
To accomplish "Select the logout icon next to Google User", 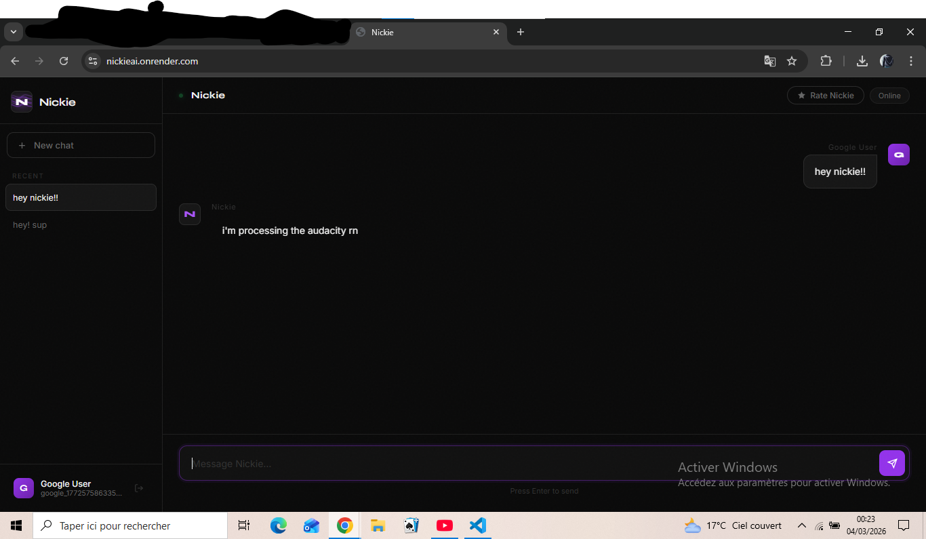I will click(x=138, y=487).
